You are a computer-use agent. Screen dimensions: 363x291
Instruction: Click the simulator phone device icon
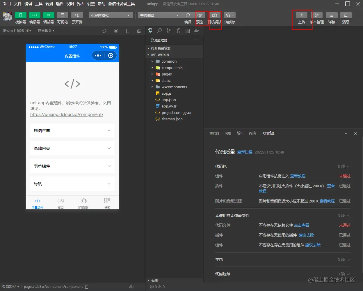[128, 31]
